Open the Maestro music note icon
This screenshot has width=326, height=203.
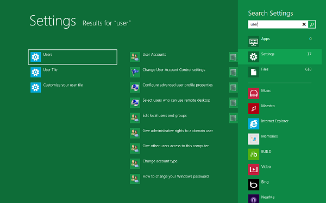click(x=253, y=109)
